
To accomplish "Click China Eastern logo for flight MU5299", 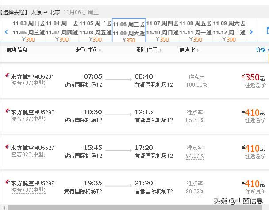I will click(7, 183).
